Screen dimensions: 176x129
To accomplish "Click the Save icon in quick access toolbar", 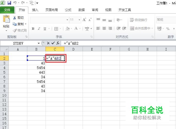I will pyautogui.click(x=9, y=3).
